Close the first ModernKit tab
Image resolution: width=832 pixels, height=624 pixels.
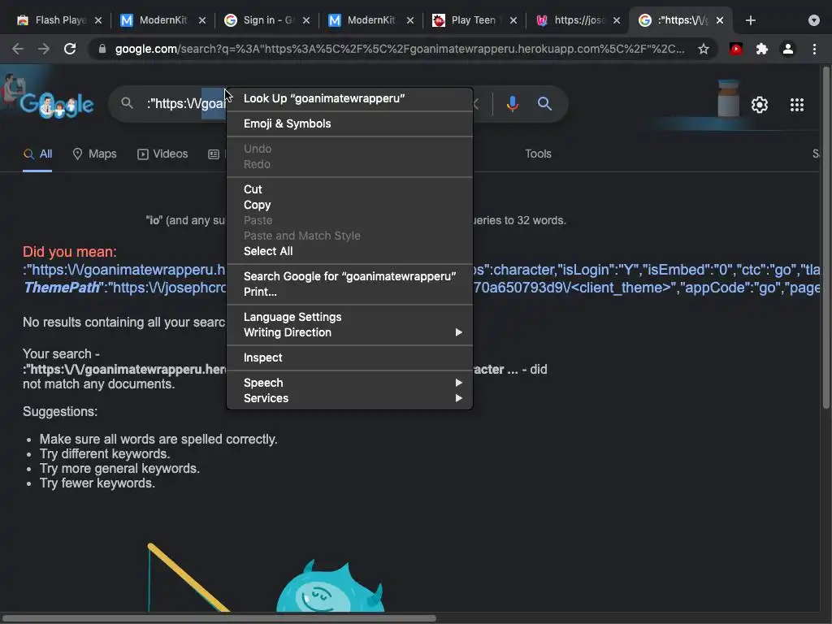tap(202, 20)
